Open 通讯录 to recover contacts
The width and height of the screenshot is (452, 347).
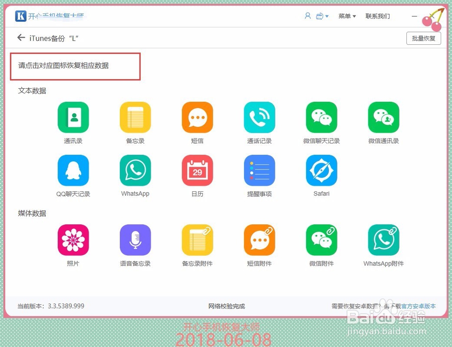pos(73,117)
